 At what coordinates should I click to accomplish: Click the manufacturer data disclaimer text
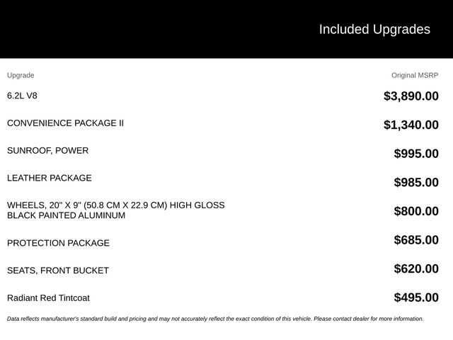tap(215, 319)
